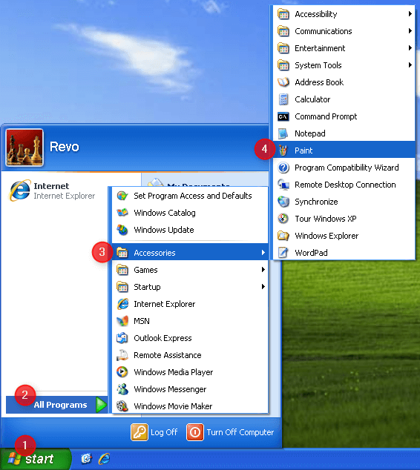Image resolution: width=420 pixels, height=470 pixels.
Task: Click the Start button
Action: (36, 459)
